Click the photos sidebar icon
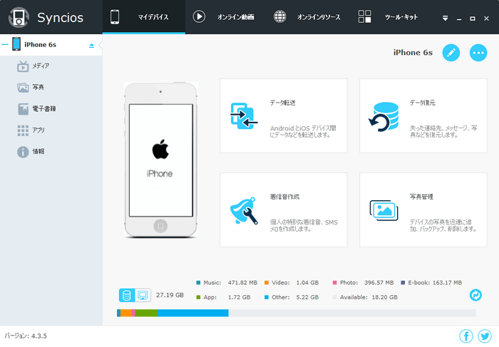 [x=23, y=88]
